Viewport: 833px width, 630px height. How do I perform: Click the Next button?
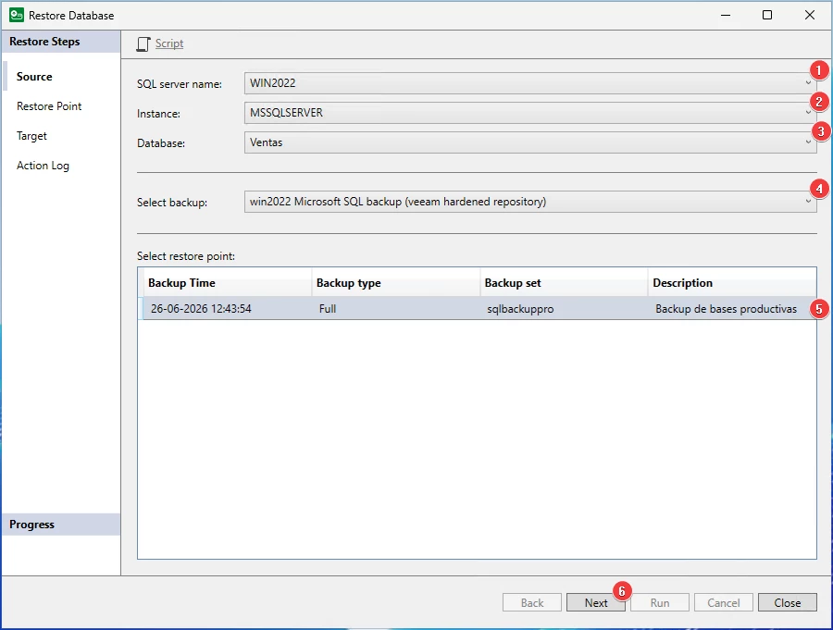click(x=595, y=602)
